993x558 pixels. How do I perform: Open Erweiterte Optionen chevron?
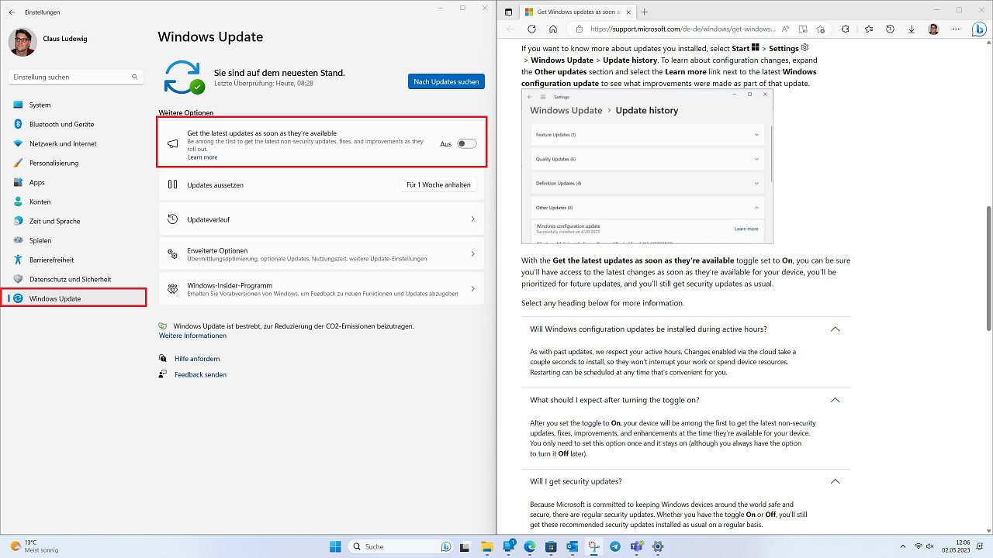coord(472,253)
